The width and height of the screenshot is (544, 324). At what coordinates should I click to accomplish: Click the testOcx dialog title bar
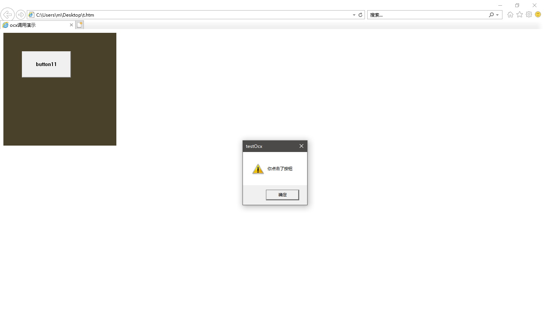pyautogui.click(x=270, y=146)
